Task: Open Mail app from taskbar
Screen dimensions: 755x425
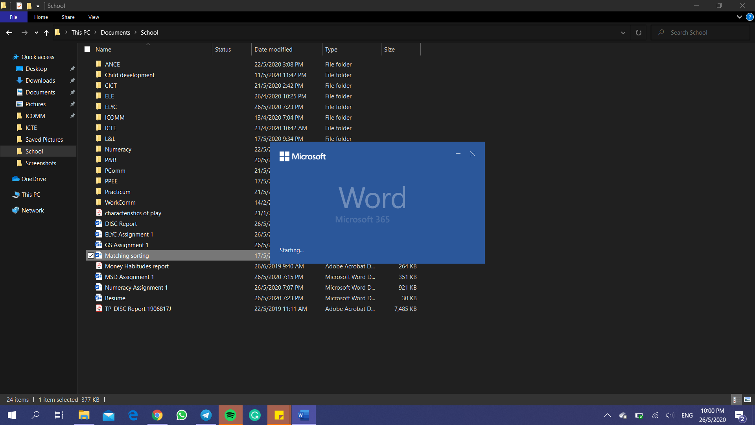Action: click(x=109, y=415)
